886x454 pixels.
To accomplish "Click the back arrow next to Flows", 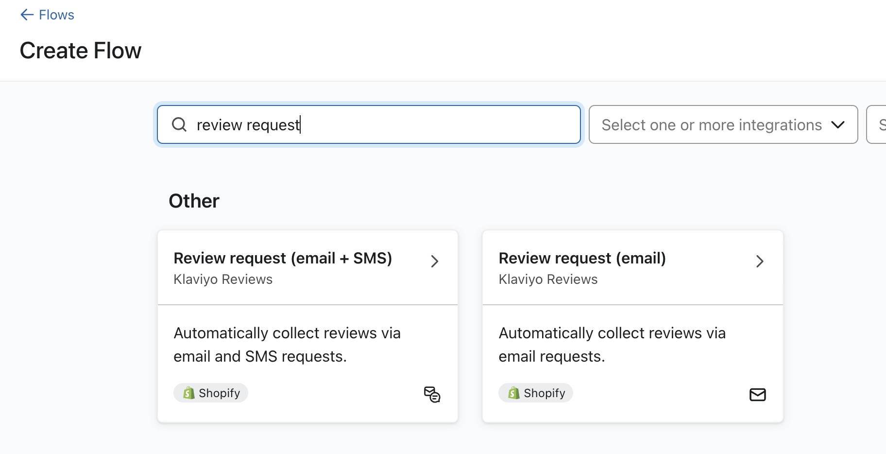I will tap(27, 15).
